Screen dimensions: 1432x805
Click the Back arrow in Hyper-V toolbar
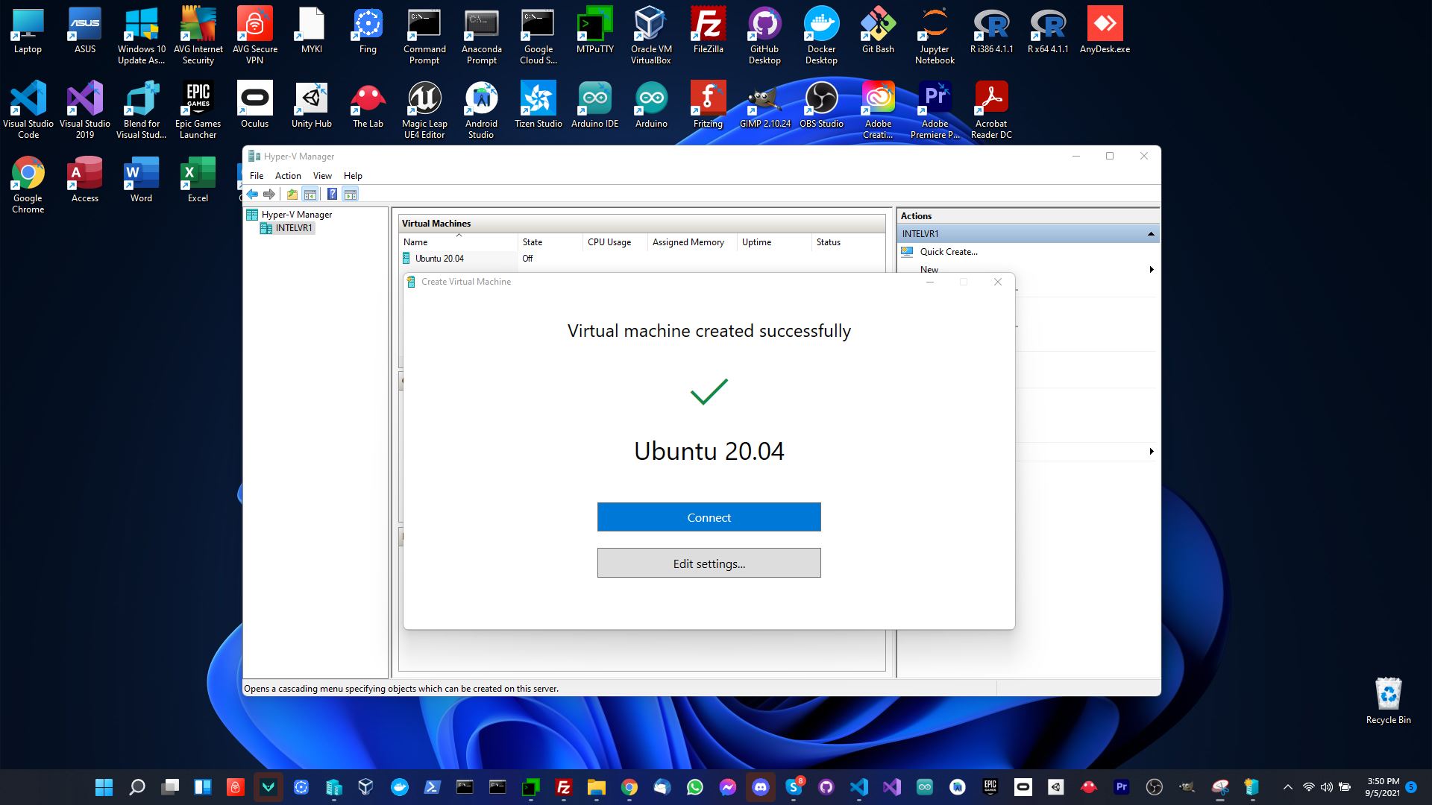point(252,195)
